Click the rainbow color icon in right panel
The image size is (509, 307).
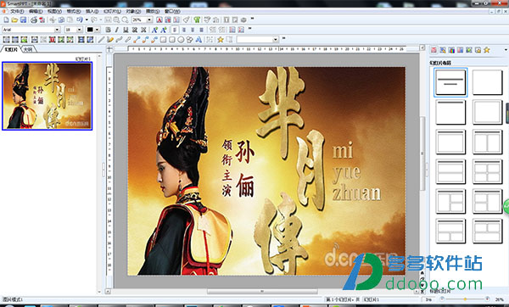click(451, 50)
